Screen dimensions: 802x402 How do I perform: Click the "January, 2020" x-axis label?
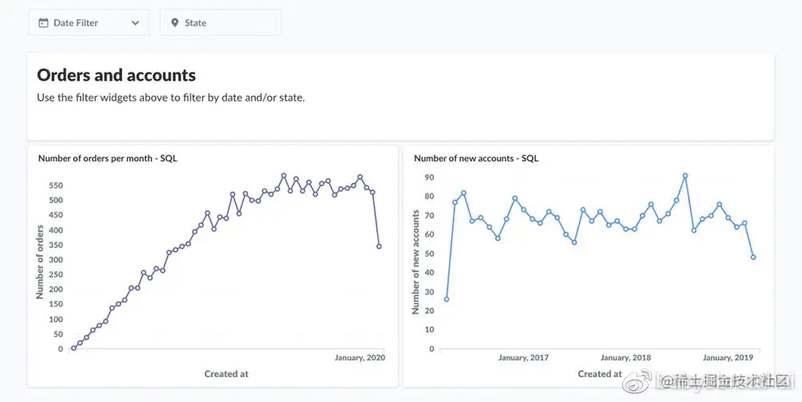[x=359, y=358]
